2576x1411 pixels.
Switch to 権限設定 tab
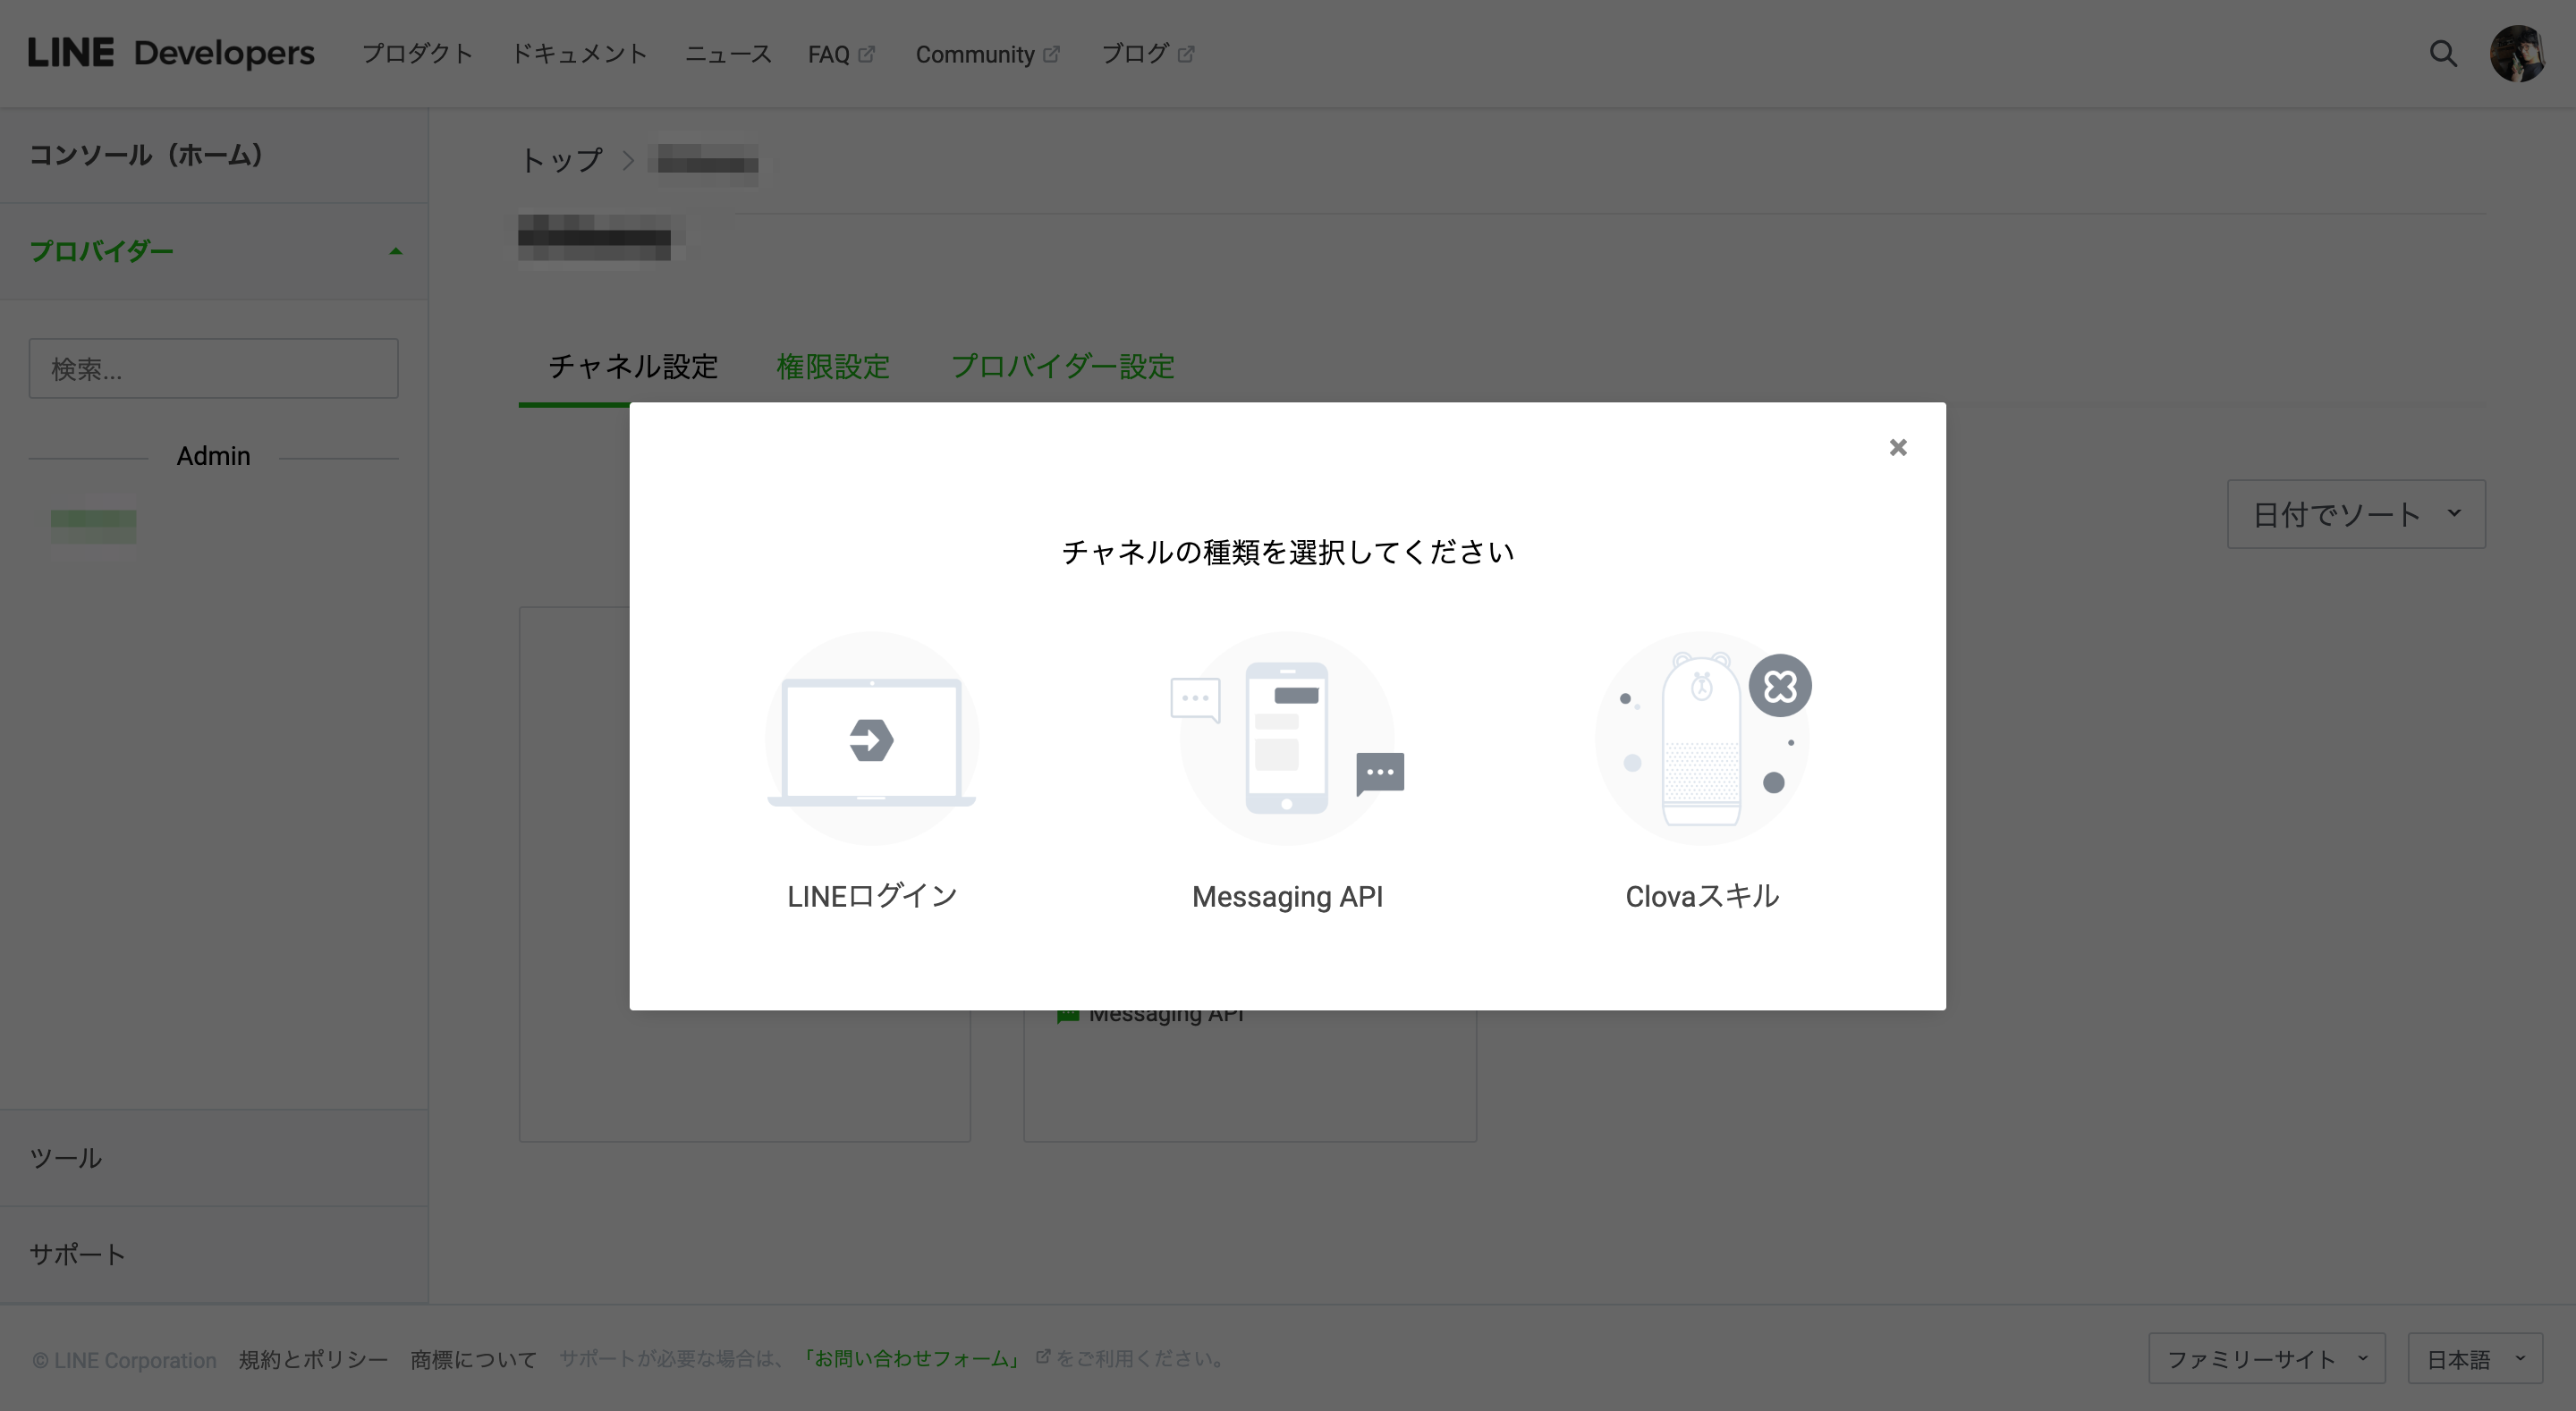tap(833, 366)
